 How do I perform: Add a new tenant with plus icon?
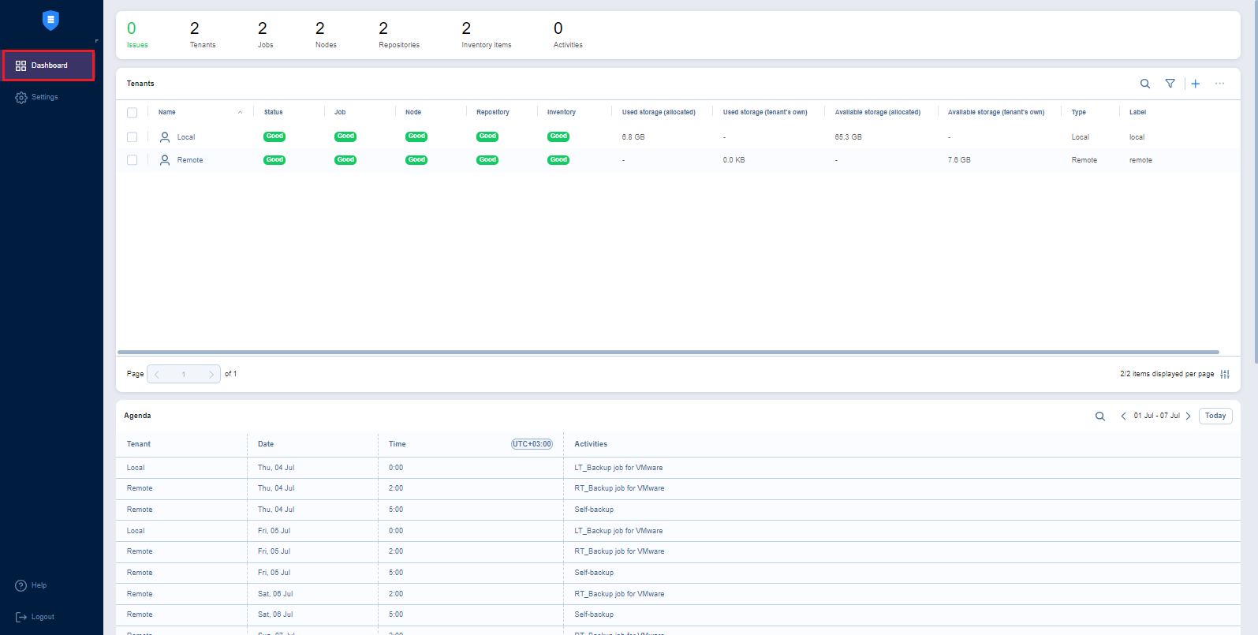coord(1196,84)
